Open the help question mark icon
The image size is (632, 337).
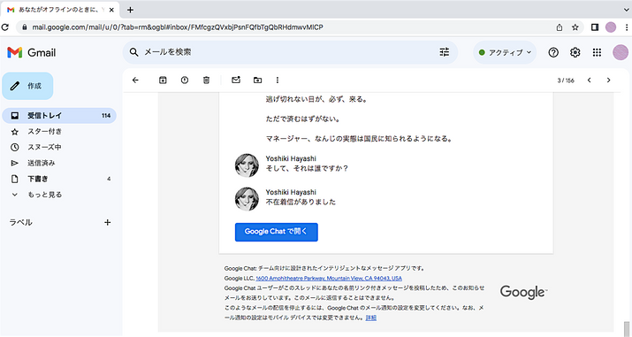point(553,52)
